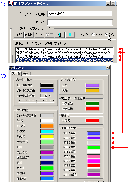This screenshot has width=130, height=182.
Task: Switch to the 表示色 tab
Action: coord(16,73)
